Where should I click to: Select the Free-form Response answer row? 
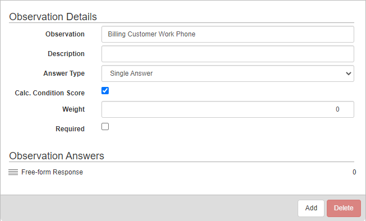pos(182,172)
